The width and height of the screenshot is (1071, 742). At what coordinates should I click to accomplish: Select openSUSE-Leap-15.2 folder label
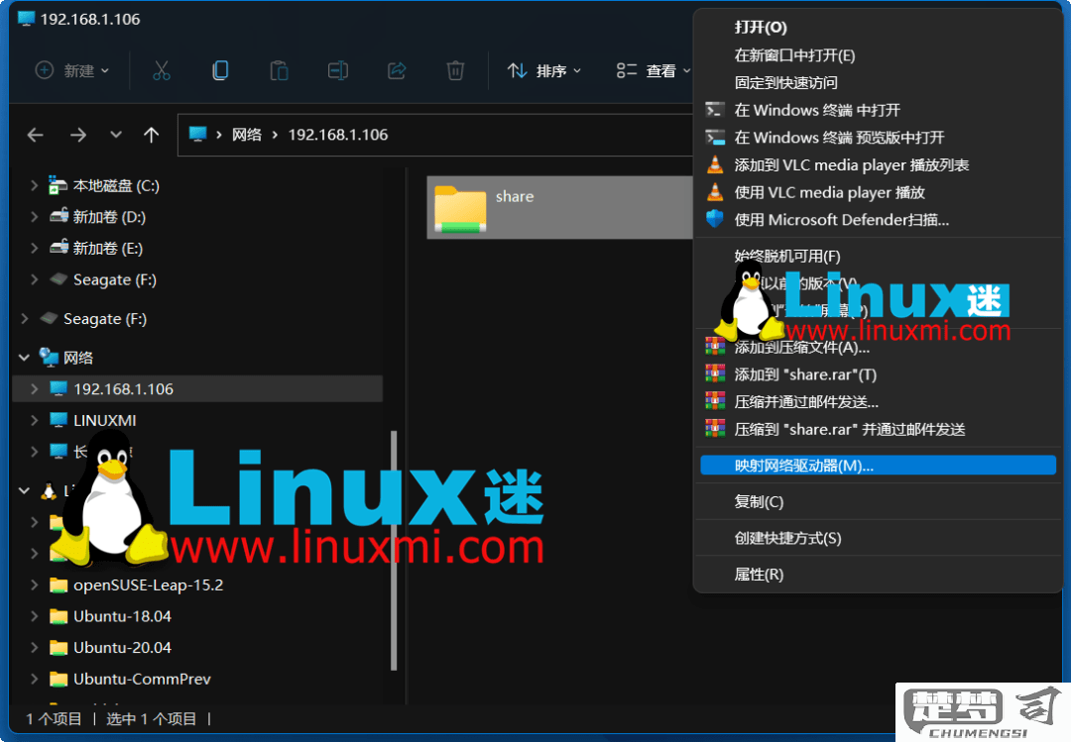click(x=148, y=585)
